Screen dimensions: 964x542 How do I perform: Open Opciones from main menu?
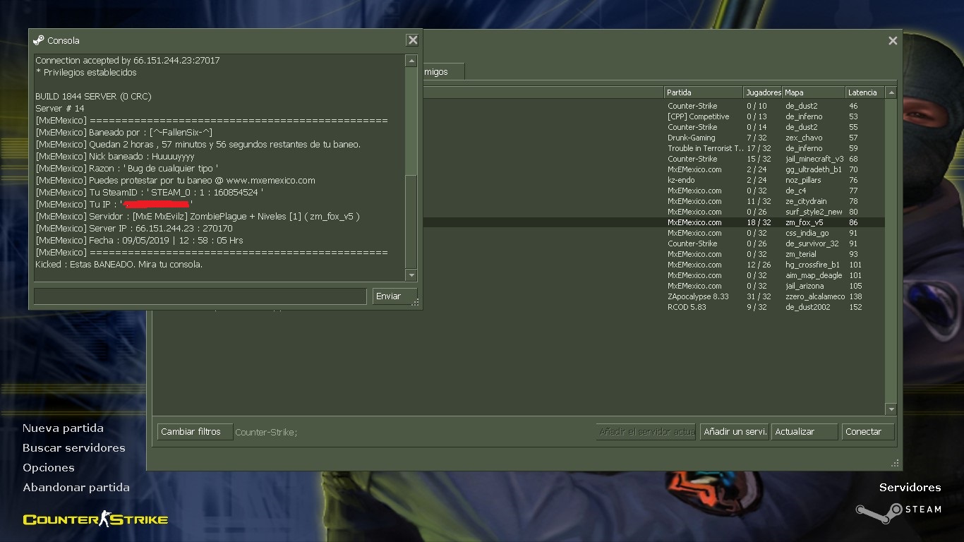click(49, 468)
